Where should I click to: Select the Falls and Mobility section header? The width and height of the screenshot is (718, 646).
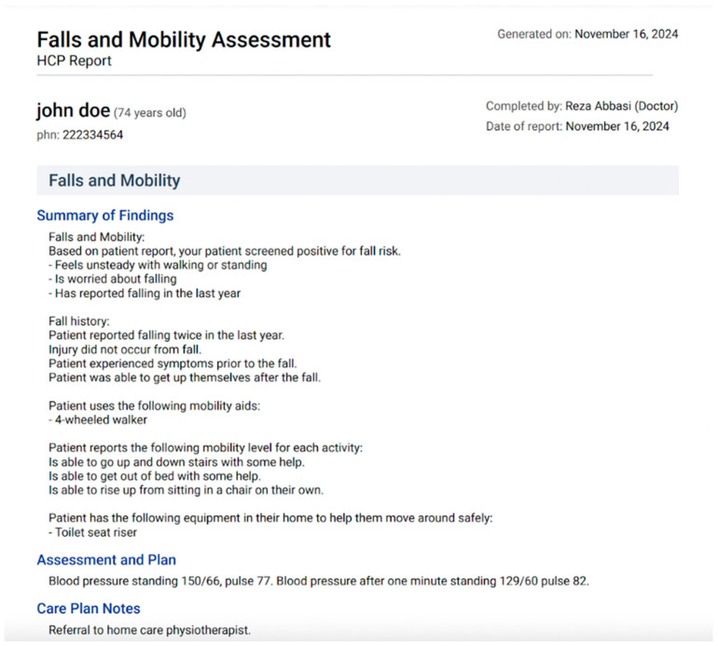[115, 181]
